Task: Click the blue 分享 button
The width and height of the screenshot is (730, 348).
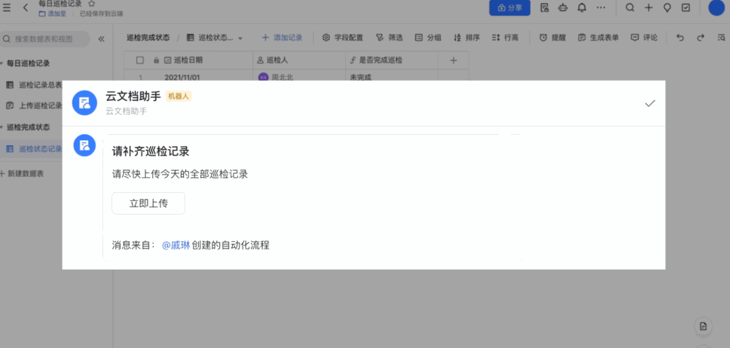Action: [510, 8]
